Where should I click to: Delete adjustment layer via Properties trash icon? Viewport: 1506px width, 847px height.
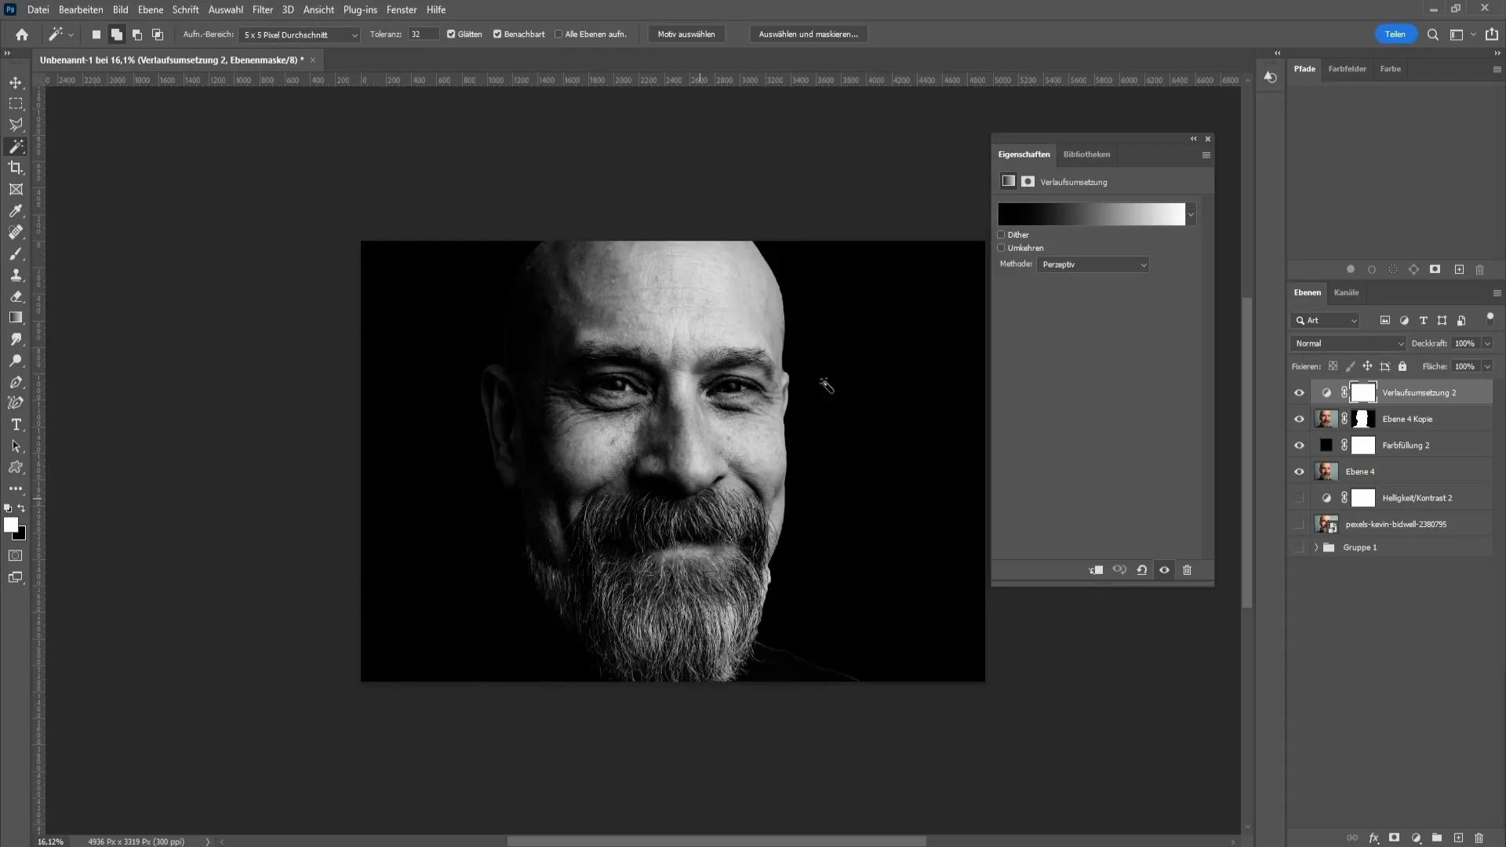1187,570
